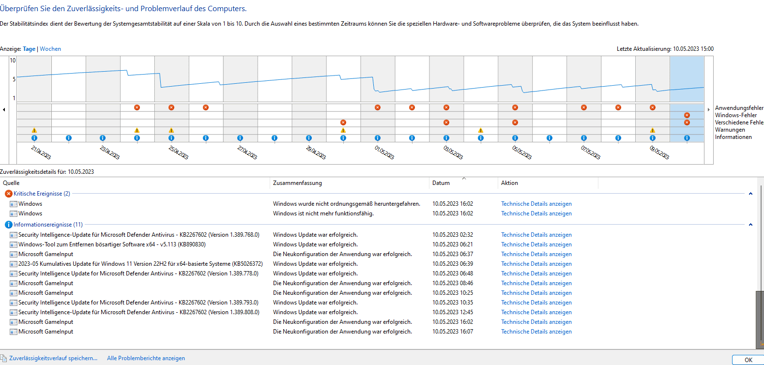Click the miscellaneous failure icon for 03.05.2023
This screenshot has width=764, height=365.
(x=446, y=122)
